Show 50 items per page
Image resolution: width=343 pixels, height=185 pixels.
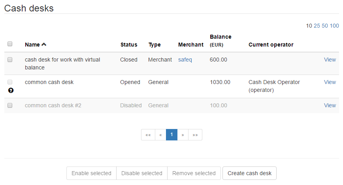(x=325, y=26)
